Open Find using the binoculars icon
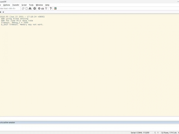Image resolution: width=179 pixels, height=134 pixels. coord(30,8)
